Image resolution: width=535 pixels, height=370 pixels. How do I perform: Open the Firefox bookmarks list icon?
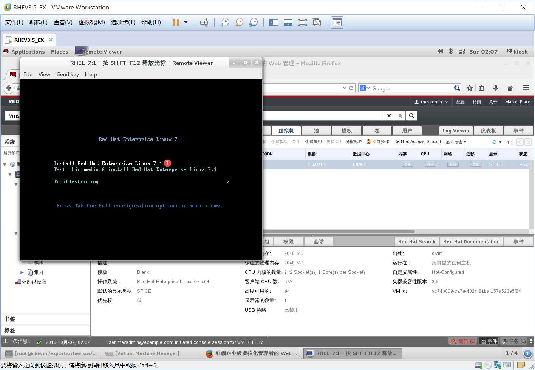pos(481,88)
